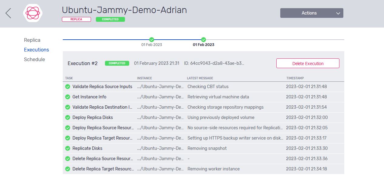Click green check icon beside Deploy Replica Disks
This screenshot has height=181, width=384.
coord(68,117)
